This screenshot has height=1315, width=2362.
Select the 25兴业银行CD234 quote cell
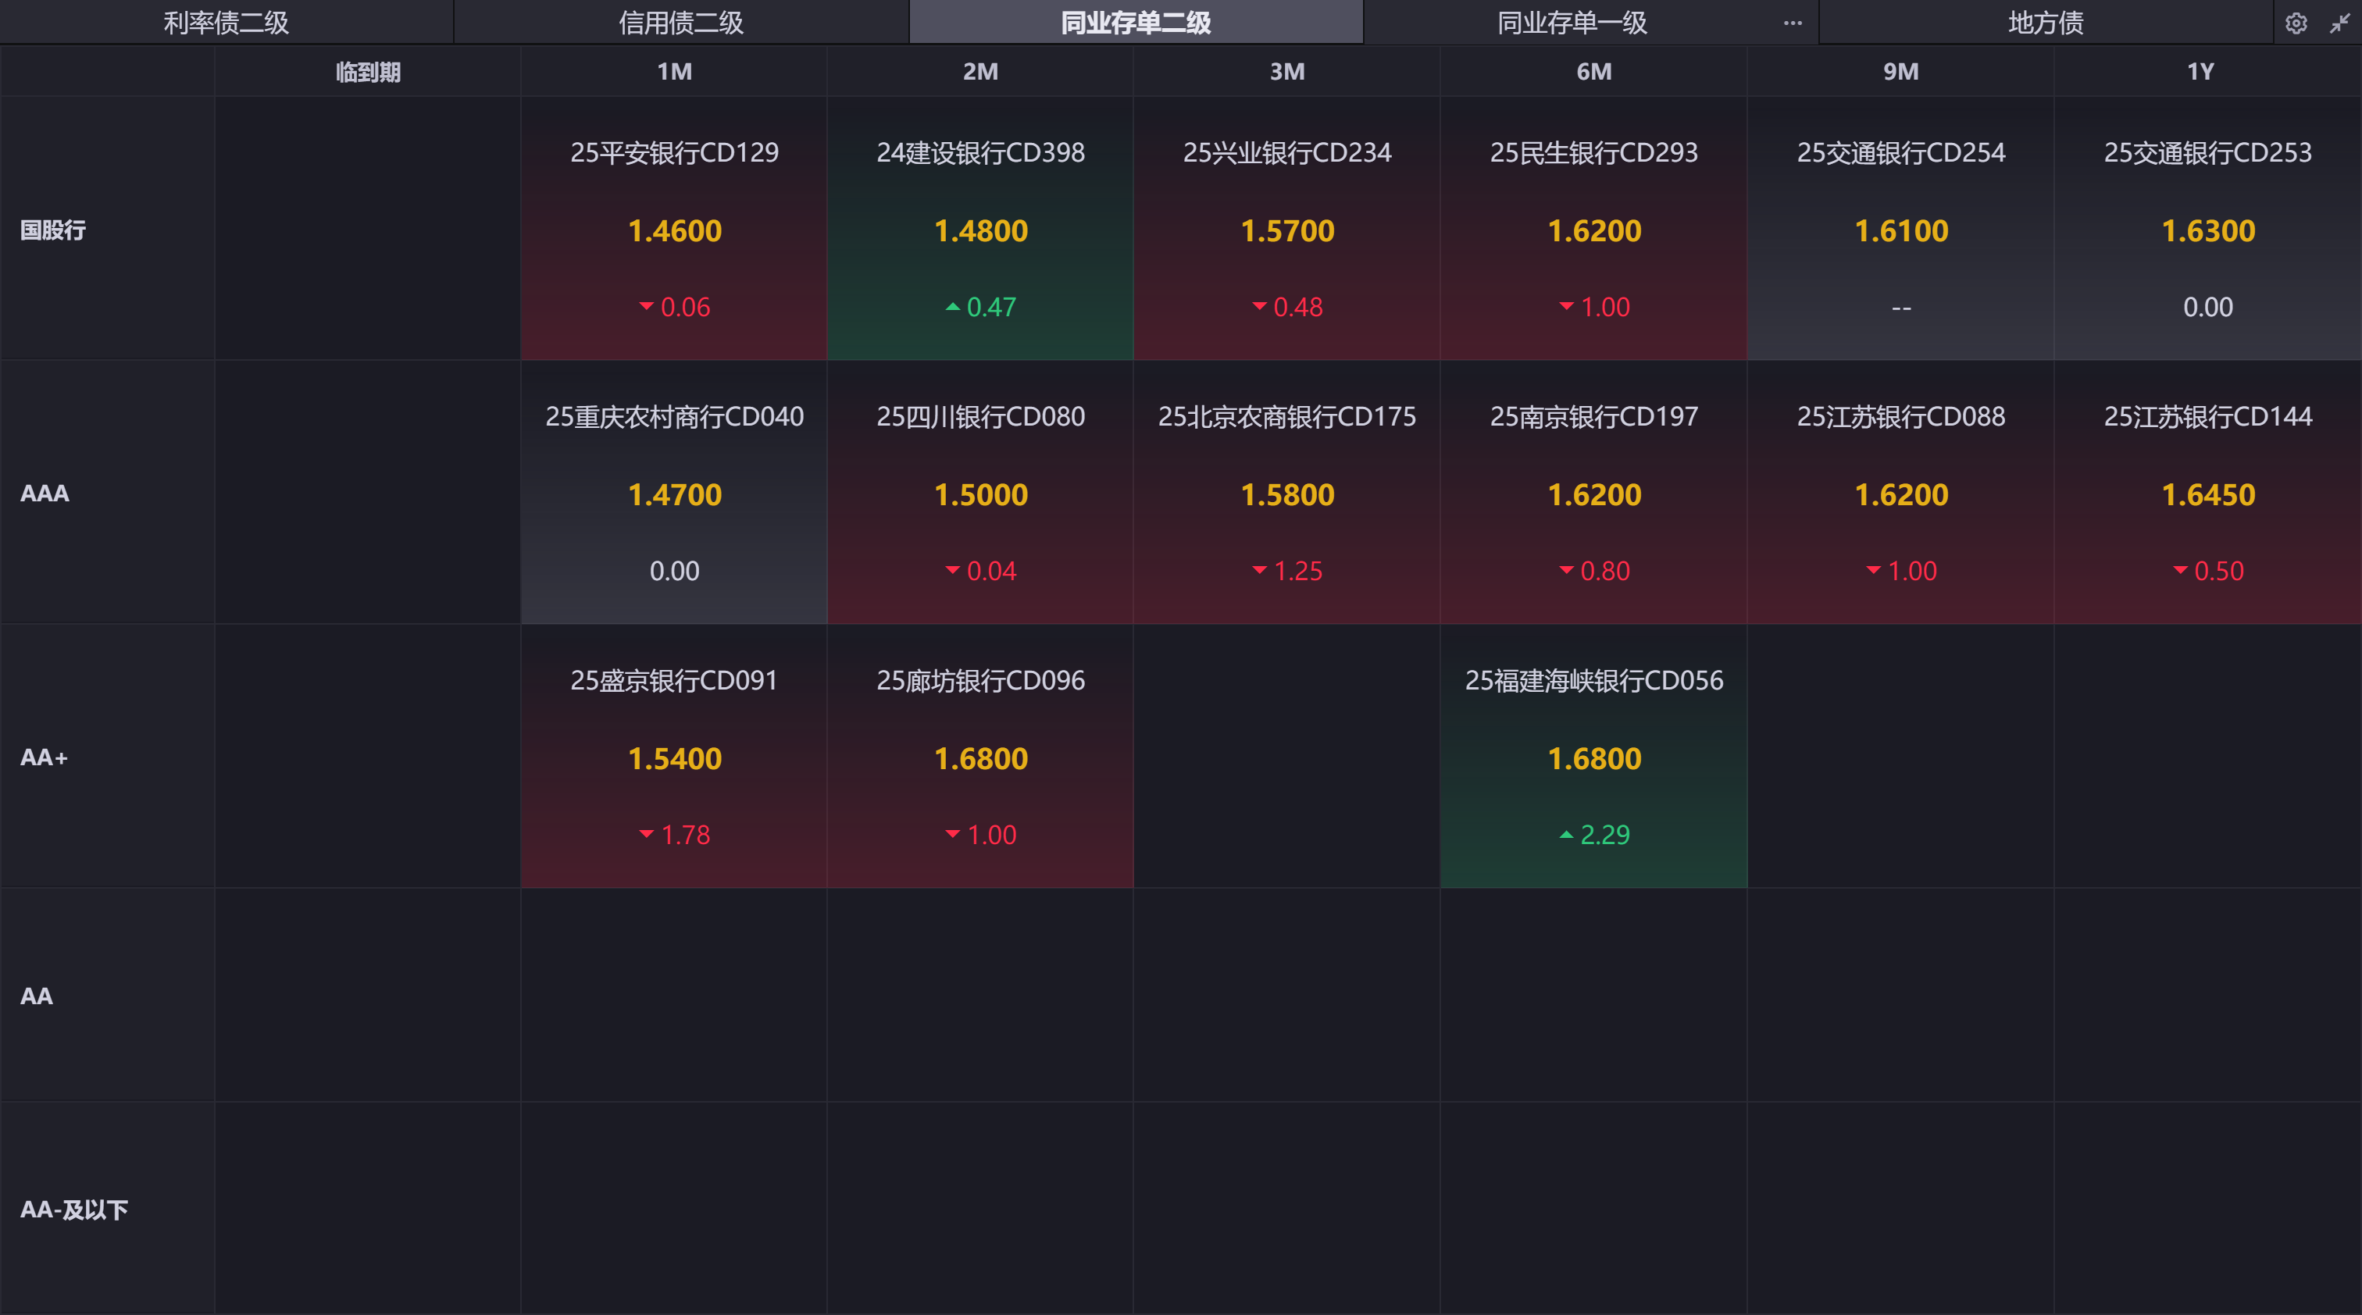[1286, 229]
